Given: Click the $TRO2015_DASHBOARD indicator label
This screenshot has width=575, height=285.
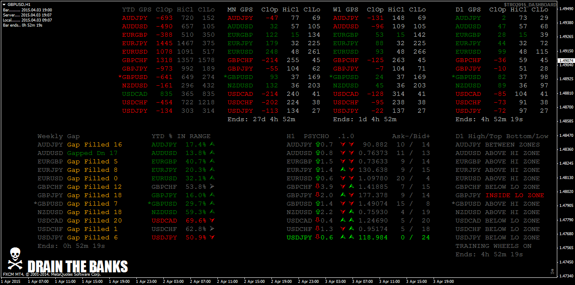Looking at the screenshot, I should tap(530, 5).
